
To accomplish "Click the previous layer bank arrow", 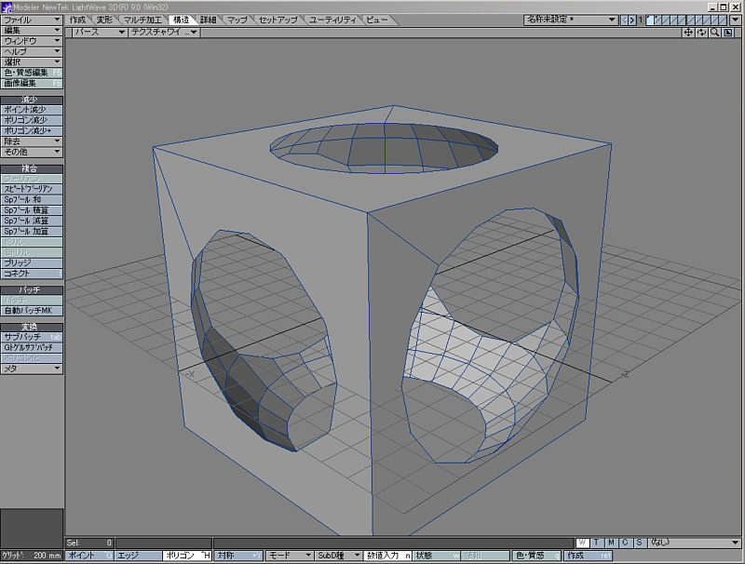I will coord(624,20).
